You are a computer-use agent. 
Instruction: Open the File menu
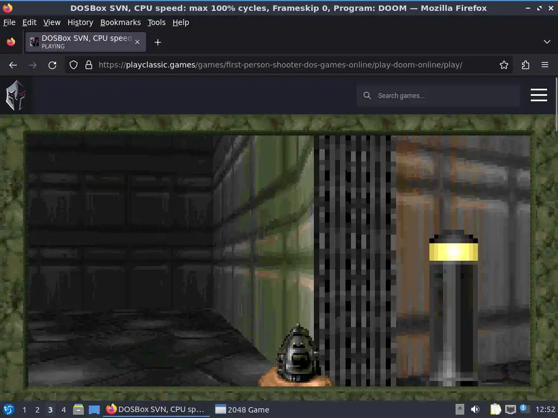tap(9, 22)
